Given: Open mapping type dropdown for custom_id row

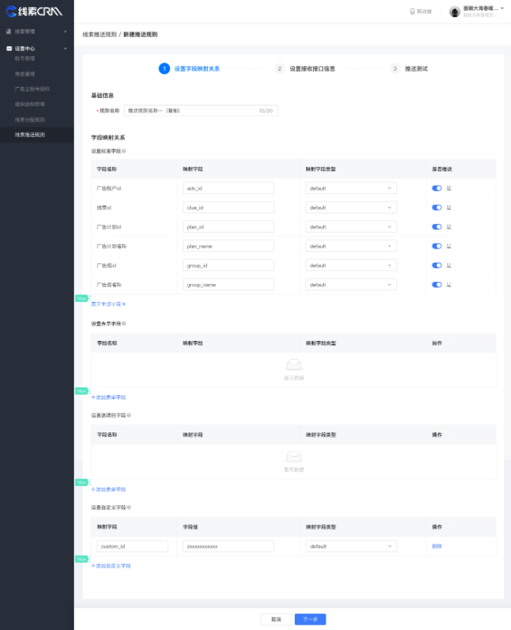Looking at the screenshot, I should (x=351, y=546).
